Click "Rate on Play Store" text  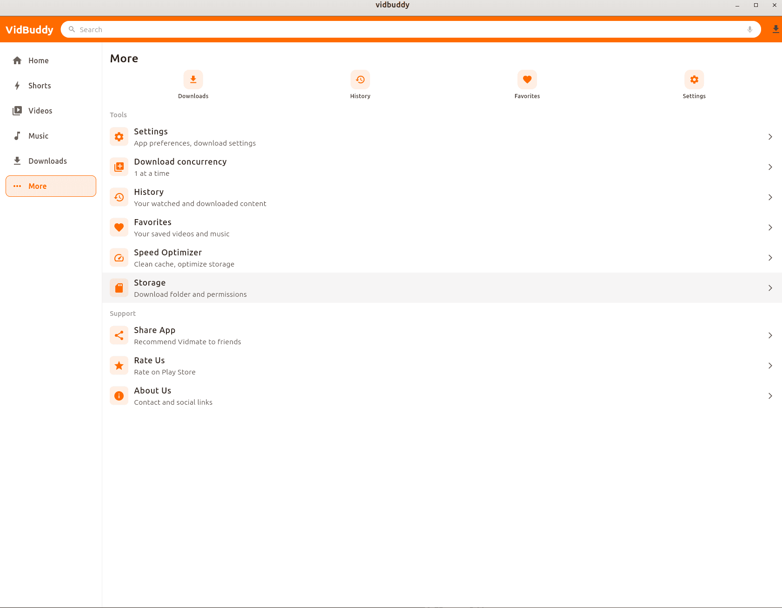point(165,372)
